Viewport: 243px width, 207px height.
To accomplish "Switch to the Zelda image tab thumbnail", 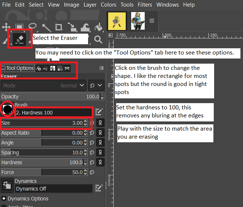I will click(x=138, y=21).
